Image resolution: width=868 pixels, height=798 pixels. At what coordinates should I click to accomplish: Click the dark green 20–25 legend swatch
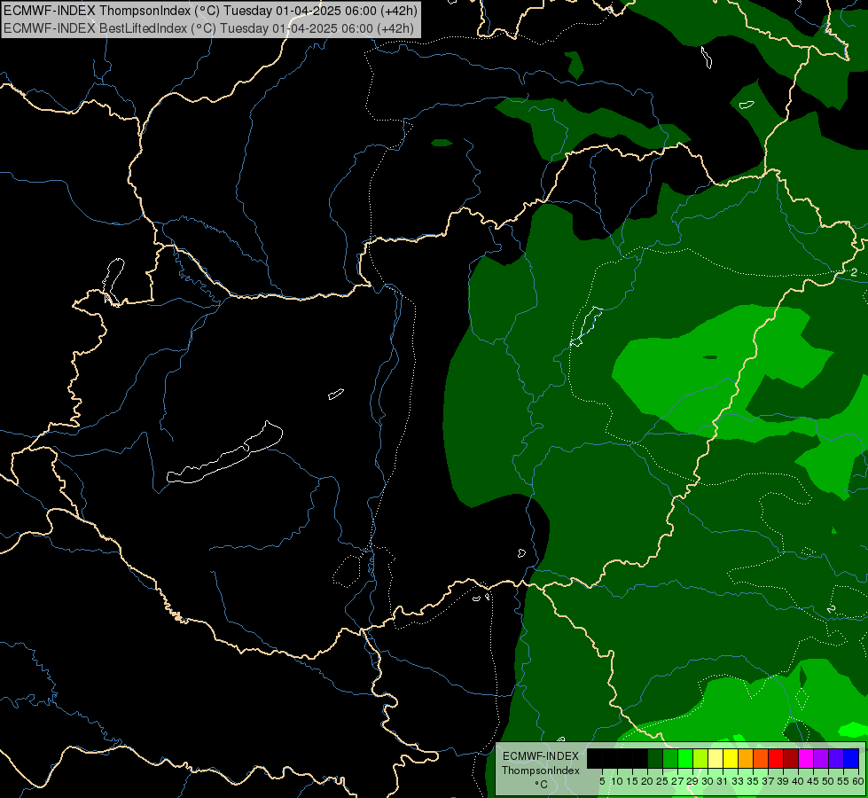655,758
